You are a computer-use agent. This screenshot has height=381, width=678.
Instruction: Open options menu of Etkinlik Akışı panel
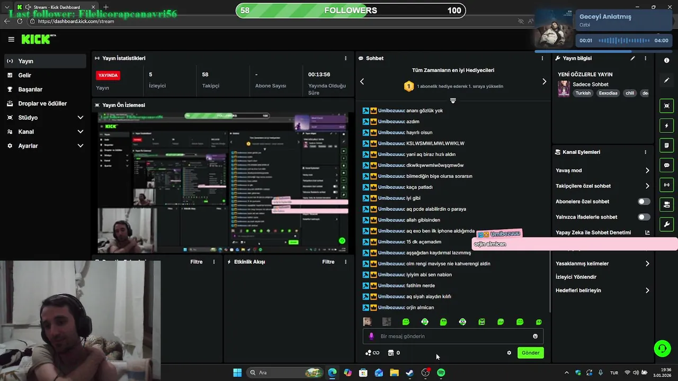coord(346,262)
